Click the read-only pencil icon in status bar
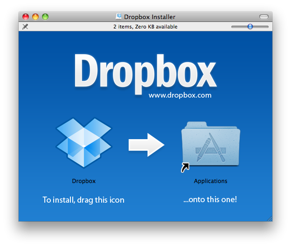 25,27
